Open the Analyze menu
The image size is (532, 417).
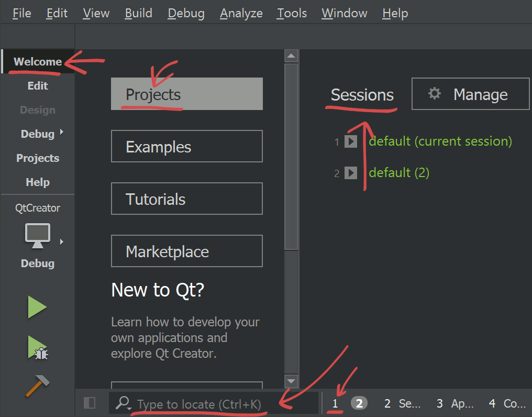click(241, 13)
